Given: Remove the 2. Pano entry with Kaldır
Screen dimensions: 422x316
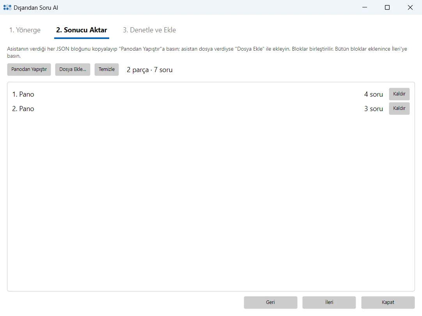Looking at the screenshot, I should click(x=399, y=108).
